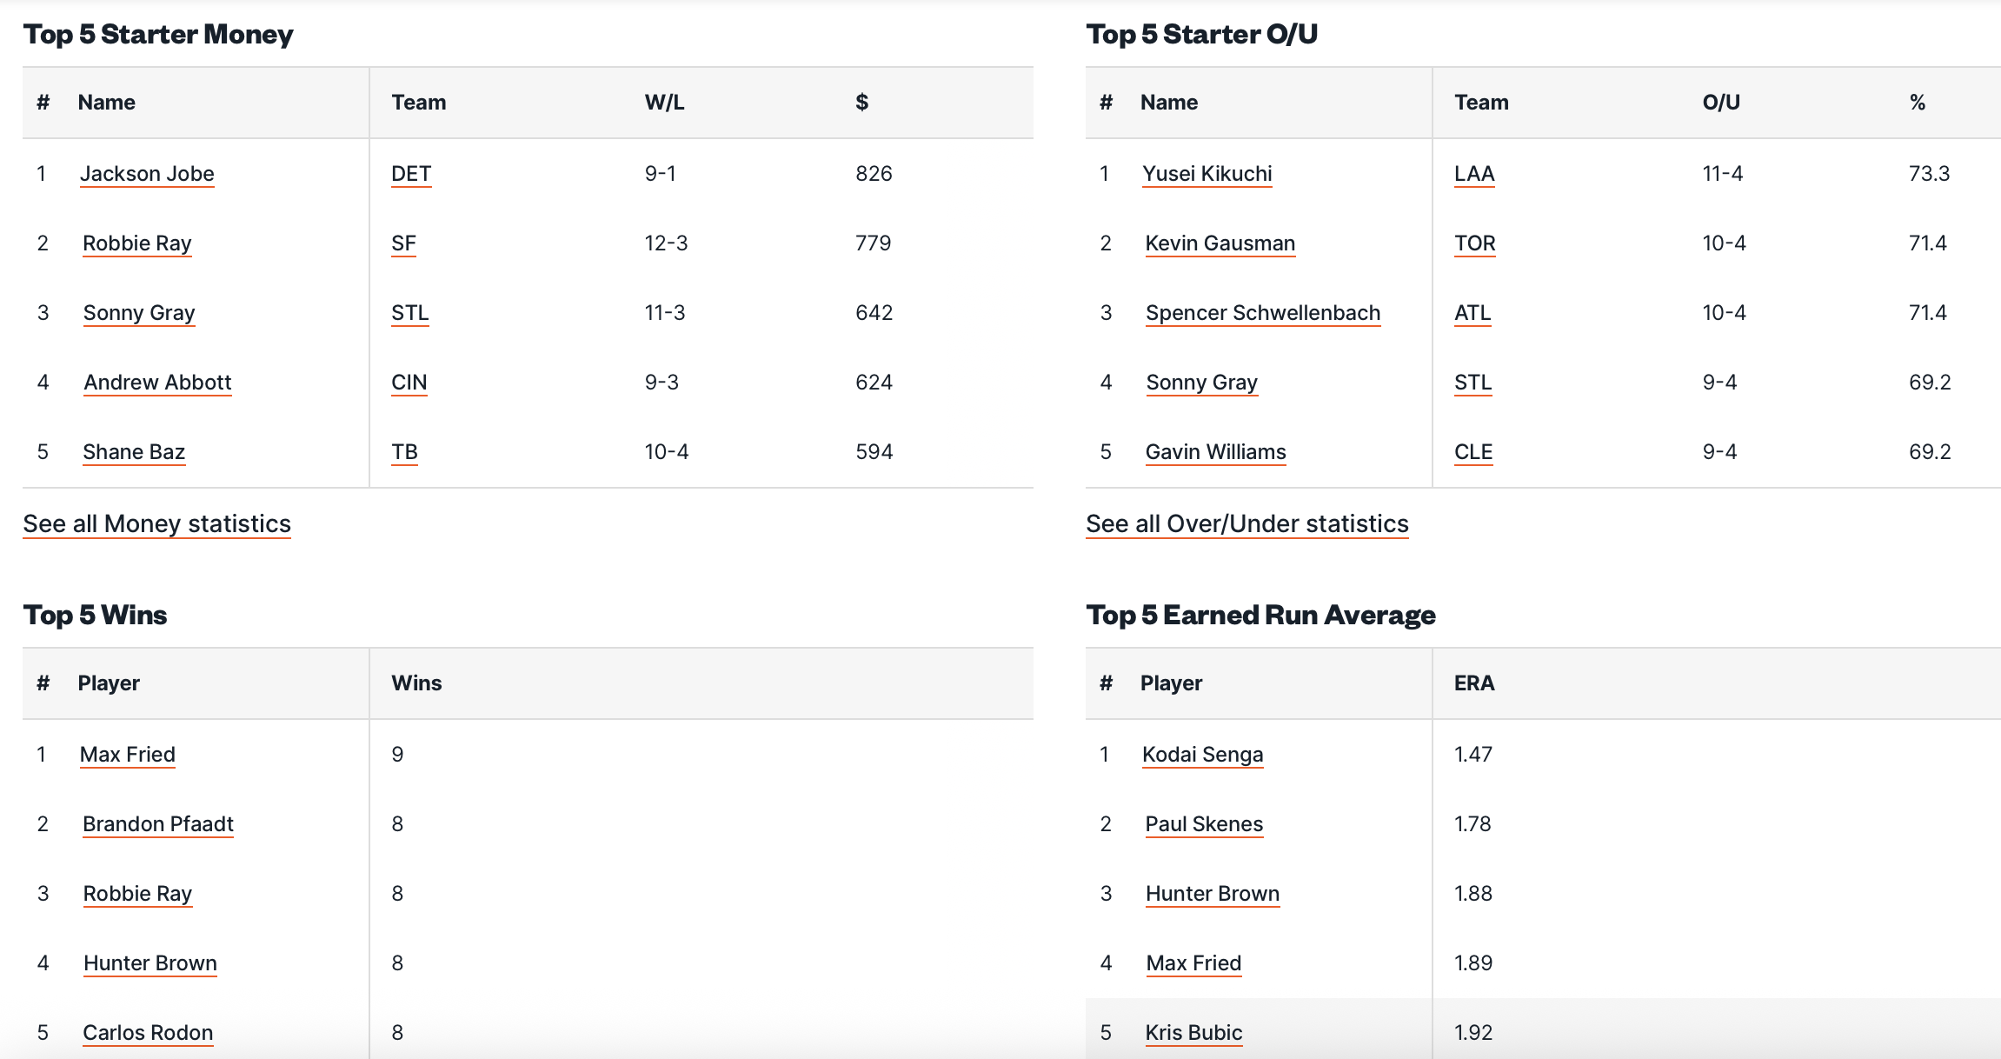Screen dimensions: 2001x1059
Task: Open See all Money statistics
Action: pos(156,523)
